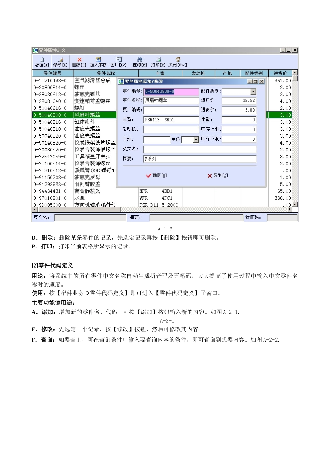Click the 零件属性定义 window title icon

(35, 50)
